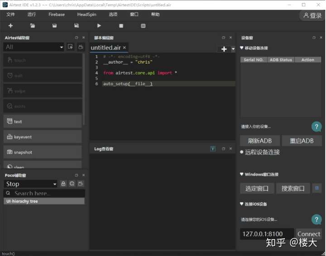Image resolution: width=326 pixels, height=256 pixels.
Task: Run the script with the play icon
Action: pyautogui.click(x=99, y=25)
